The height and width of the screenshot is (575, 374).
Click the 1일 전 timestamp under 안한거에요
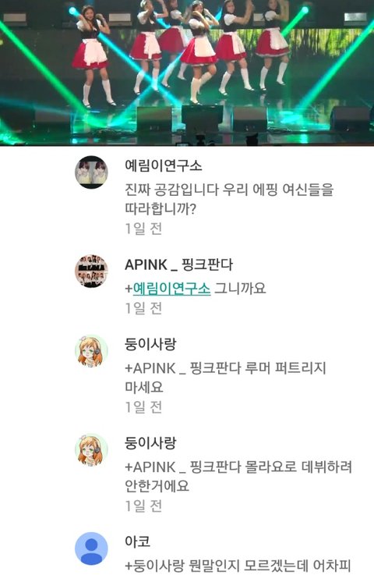pos(143,506)
